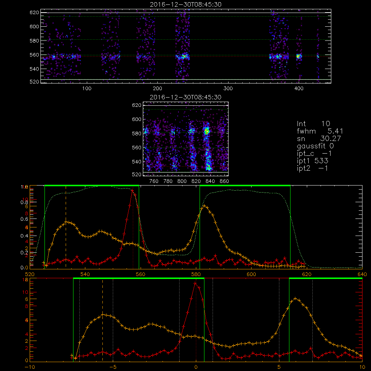The height and width of the screenshot is (371, 371).
Task: Click x-axis label 760 on middle image
Action: pos(154,181)
